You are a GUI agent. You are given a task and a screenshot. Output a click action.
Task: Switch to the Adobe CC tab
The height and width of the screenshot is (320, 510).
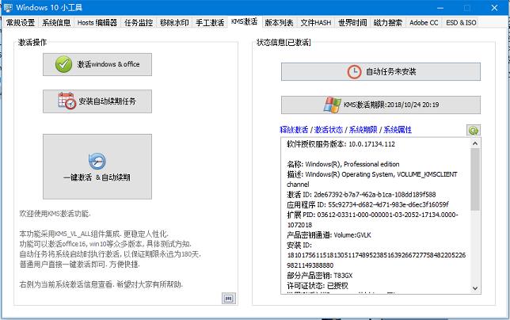(424, 23)
